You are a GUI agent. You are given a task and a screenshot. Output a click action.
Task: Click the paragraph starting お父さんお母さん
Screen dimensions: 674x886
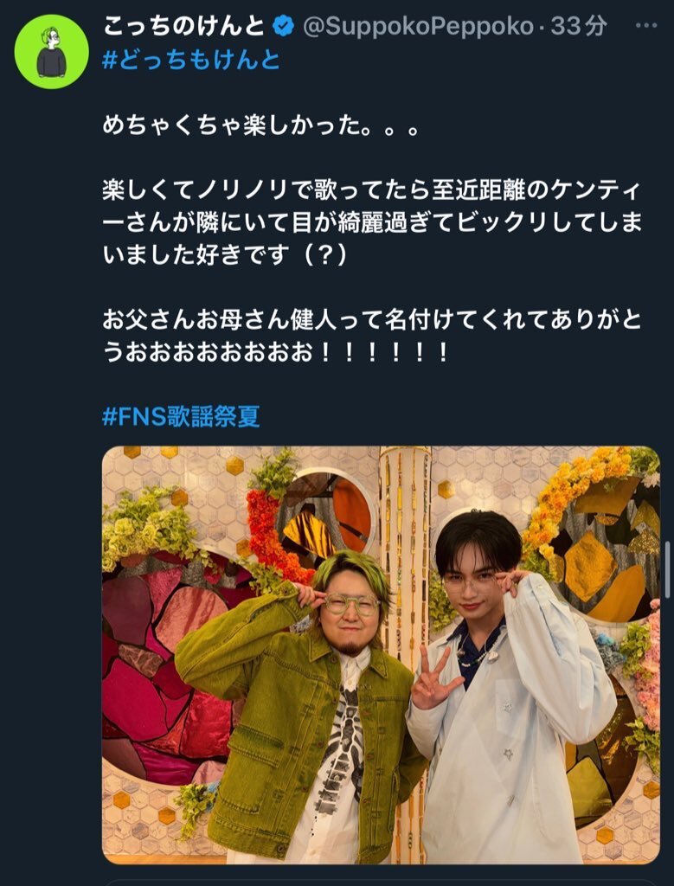click(372, 337)
